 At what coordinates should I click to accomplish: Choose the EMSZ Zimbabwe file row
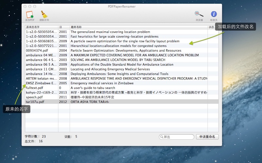click(x=41, y=83)
